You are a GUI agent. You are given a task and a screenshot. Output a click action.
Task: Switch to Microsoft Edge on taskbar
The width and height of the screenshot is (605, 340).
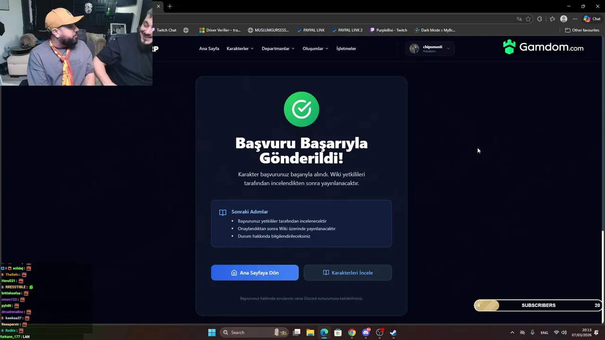[324, 332]
